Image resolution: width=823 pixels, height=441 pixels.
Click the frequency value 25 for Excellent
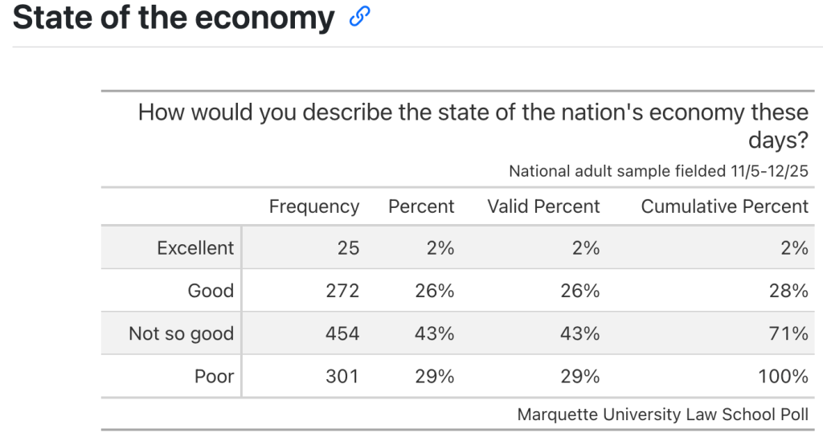click(x=348, y=248)
